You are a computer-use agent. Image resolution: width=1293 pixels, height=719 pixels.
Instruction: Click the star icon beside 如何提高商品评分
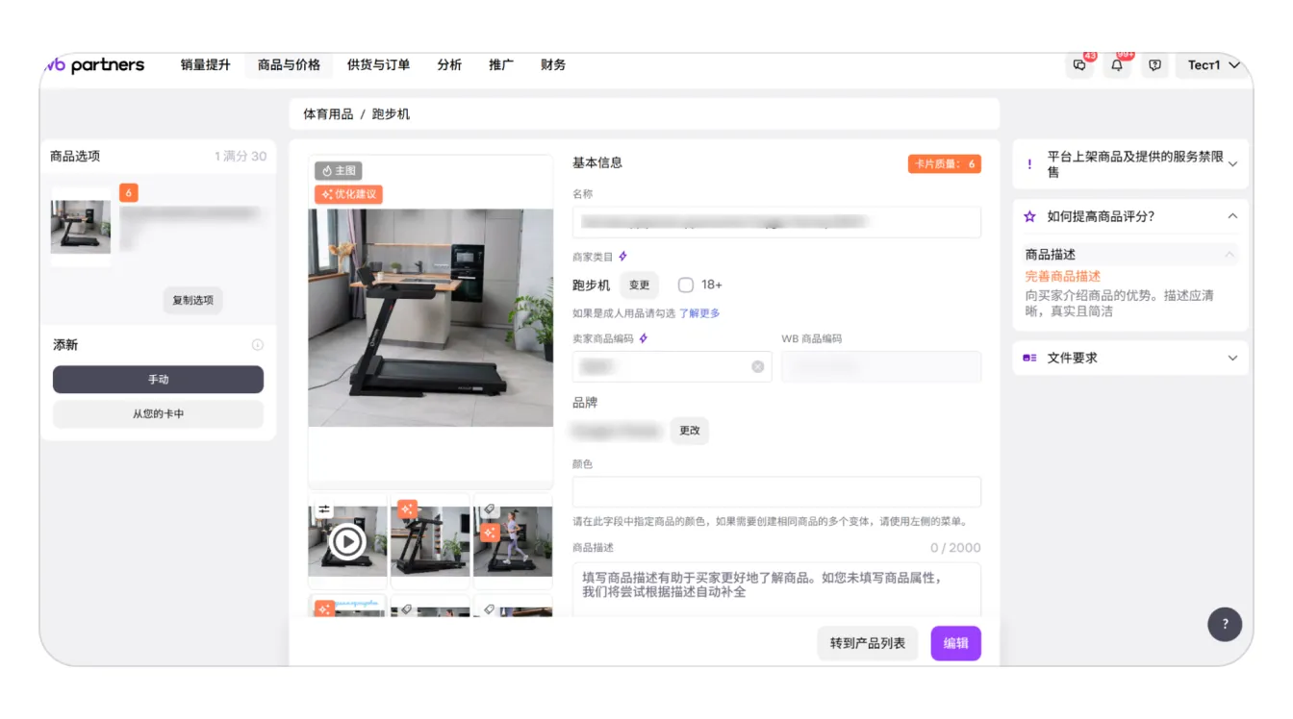point(1029,217)
